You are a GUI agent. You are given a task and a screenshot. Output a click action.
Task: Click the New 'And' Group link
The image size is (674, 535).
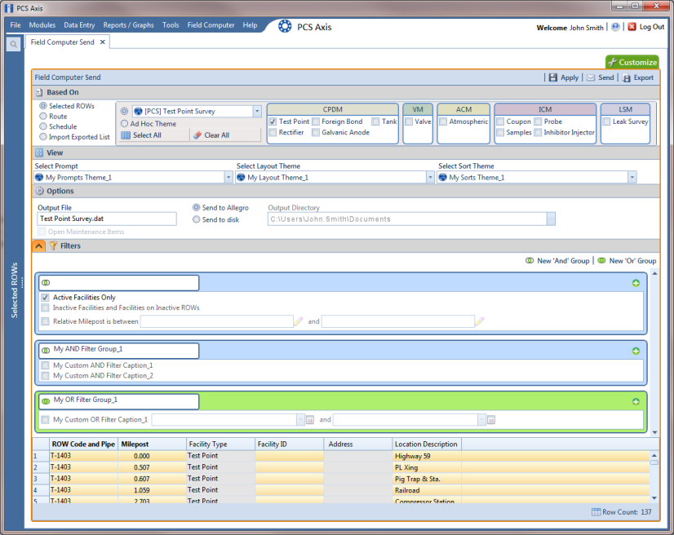tap(563, 261)
